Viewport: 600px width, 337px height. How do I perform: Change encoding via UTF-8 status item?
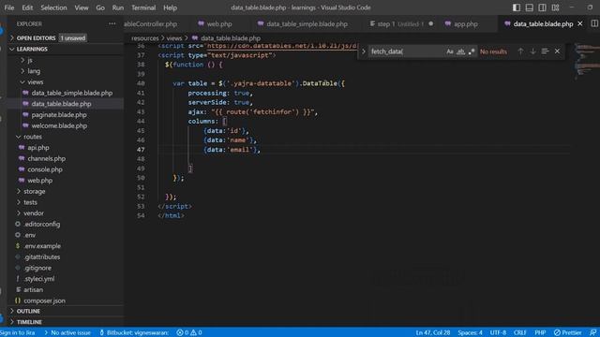point(498,333)
